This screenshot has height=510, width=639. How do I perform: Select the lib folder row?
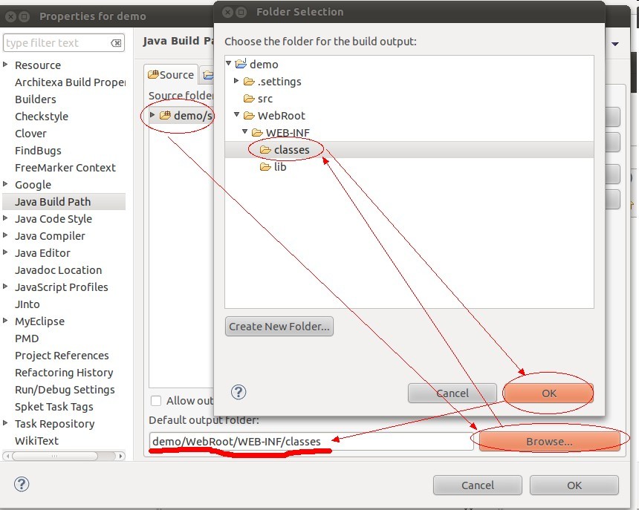click(409, 167)
